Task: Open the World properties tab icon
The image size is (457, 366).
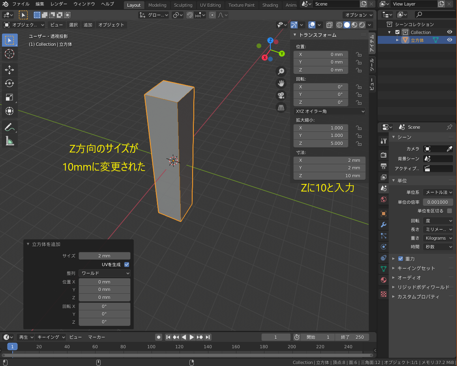Action: pyautogui.click(x=384, y=199)
